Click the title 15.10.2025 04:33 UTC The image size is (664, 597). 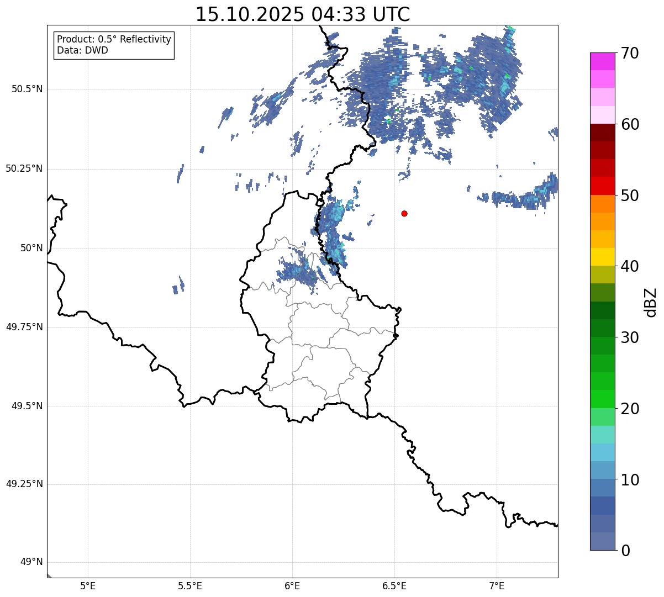(x=303, y=14)
